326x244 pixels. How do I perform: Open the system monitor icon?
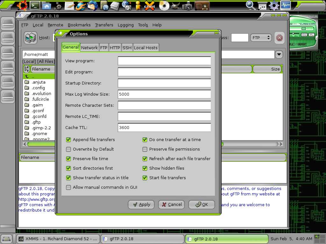[286, 5]
